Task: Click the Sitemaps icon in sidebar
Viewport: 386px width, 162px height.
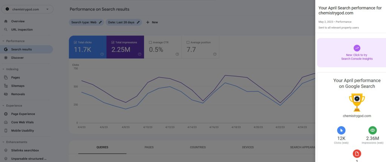Action: [x=6, y=86]
